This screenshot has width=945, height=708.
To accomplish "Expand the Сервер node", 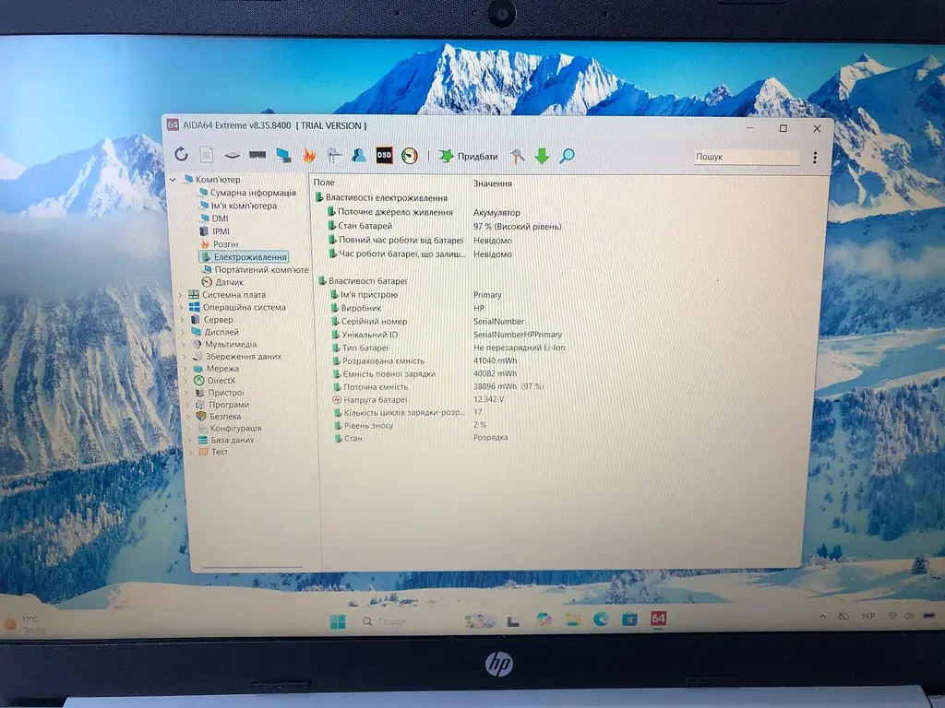I will pyautogui.click(x=183, y=320).
